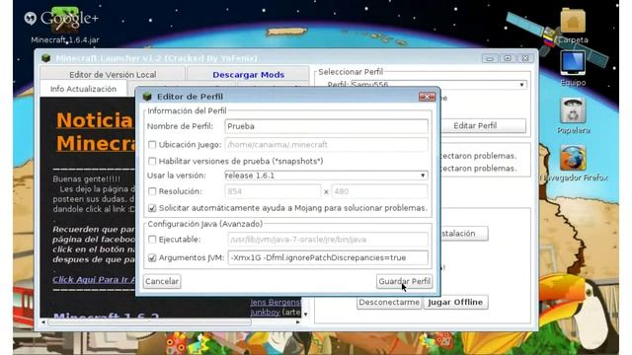Toggle the Resolución checkbox

(x=152, y=191)
